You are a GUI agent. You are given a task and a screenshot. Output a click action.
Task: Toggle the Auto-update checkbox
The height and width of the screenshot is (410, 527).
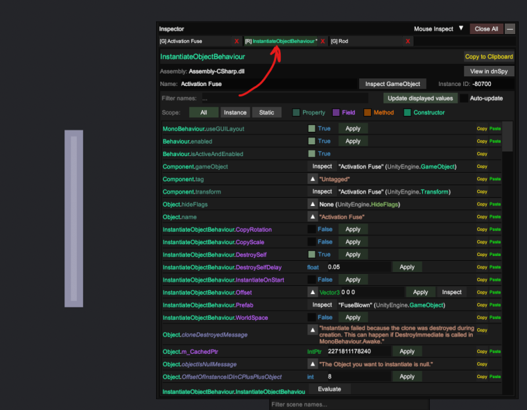[x=464, y=99]
